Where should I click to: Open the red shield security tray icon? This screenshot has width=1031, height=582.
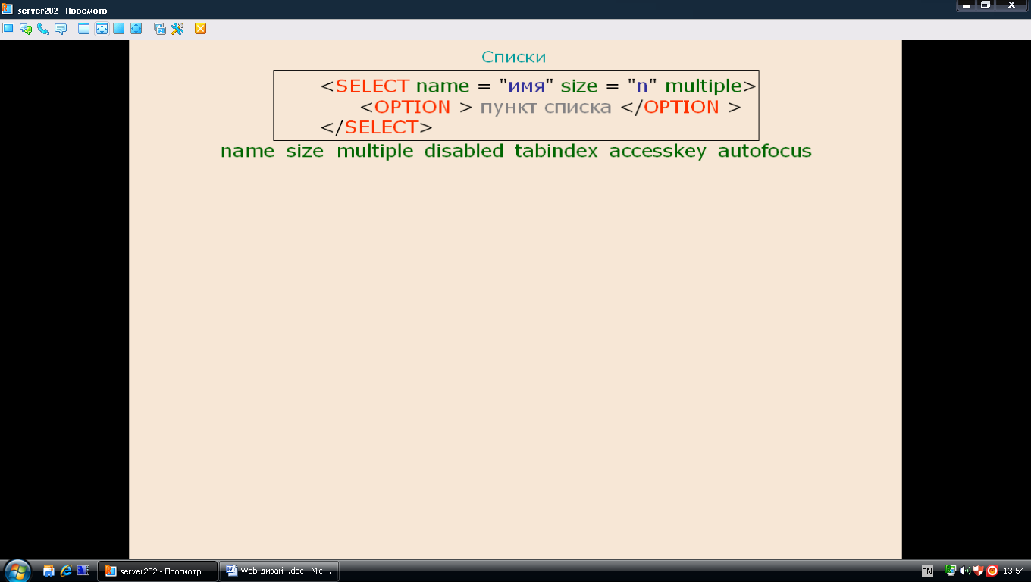pyautogui.click(x=979, y=571)
